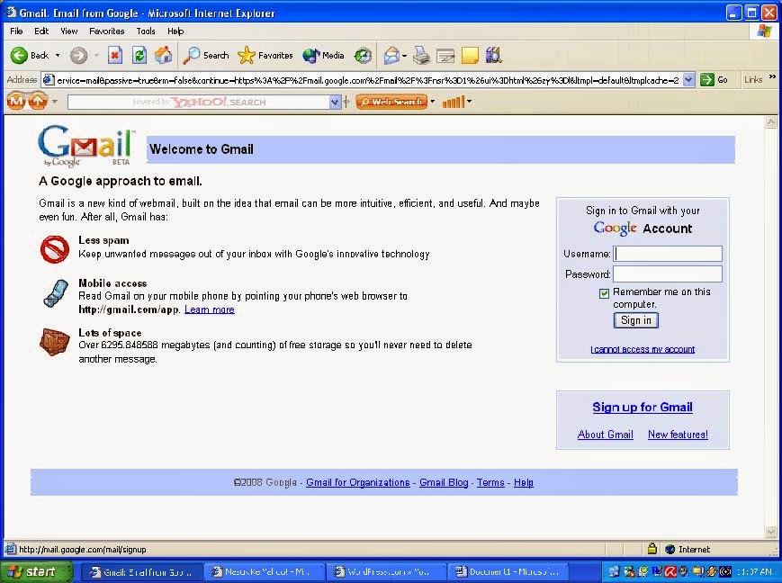Open I cannot access my account link
The height and width of the screenshot is (583, 782).
tap(643, 349)
